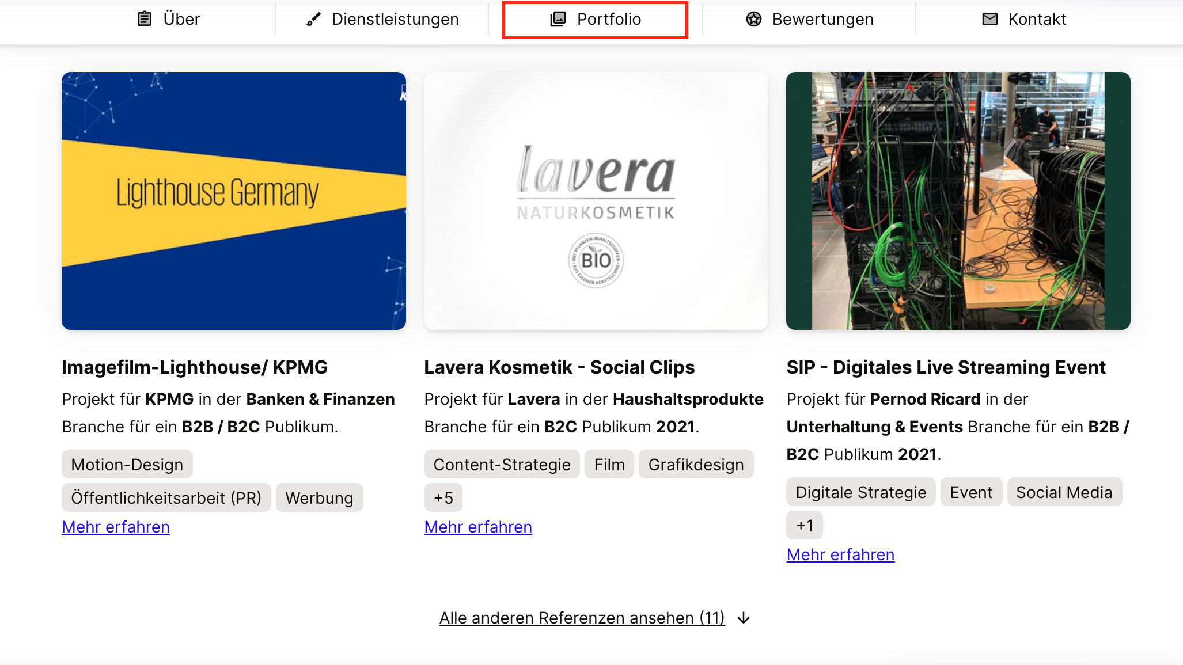1183x665 pixels.
Task: Click the Event tag
Action: [x=972, y=492]
